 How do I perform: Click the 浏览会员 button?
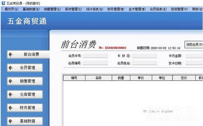(x=194, y=45)
